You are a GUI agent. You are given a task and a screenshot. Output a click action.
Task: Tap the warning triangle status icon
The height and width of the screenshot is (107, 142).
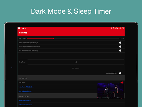coord(23,28)
